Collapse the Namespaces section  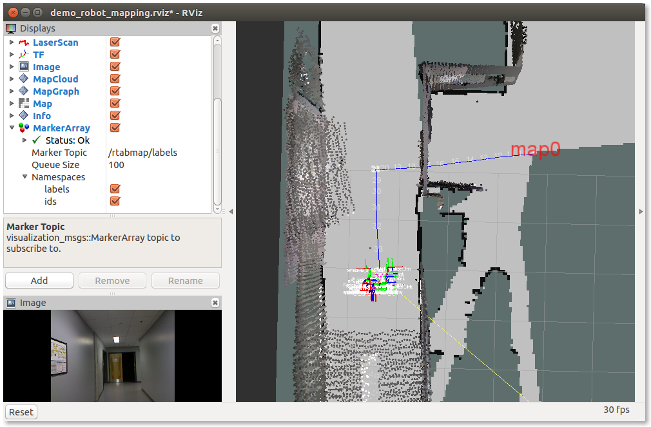pos(24,177)
